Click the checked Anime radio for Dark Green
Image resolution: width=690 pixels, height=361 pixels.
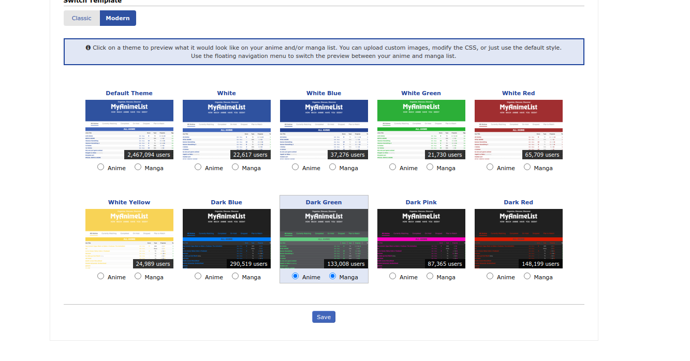pyautogui.click(x=295, y=276)
